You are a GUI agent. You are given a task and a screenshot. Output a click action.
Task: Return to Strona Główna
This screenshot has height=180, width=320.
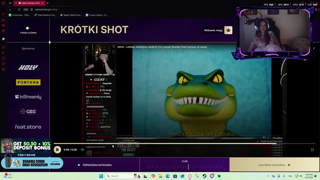click(x=28, y=30)
